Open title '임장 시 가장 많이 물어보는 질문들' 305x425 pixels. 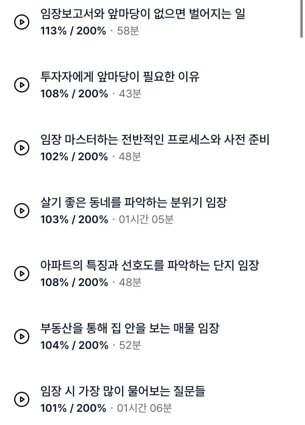click(x=122, y=391)
